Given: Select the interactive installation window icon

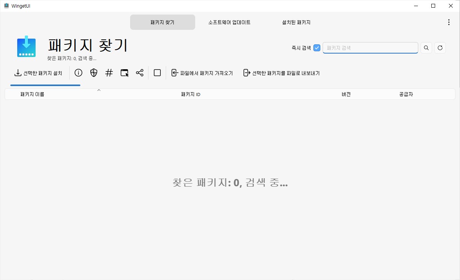Looking at the screenshot, I should (x=124, y=73).
